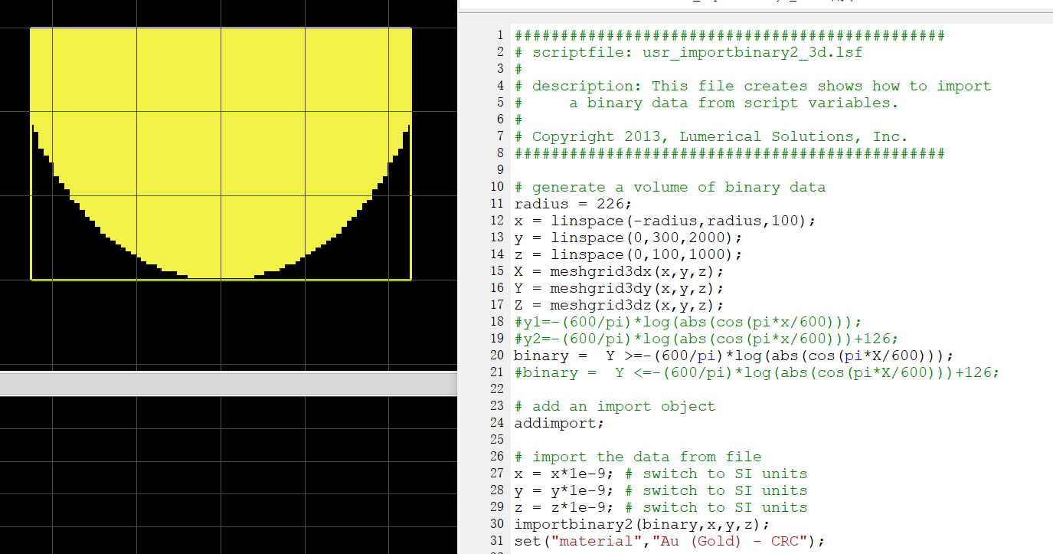
Task: Click line number 20 in the editor gutter
Action: pyautogui.click(x=497, y=356)
